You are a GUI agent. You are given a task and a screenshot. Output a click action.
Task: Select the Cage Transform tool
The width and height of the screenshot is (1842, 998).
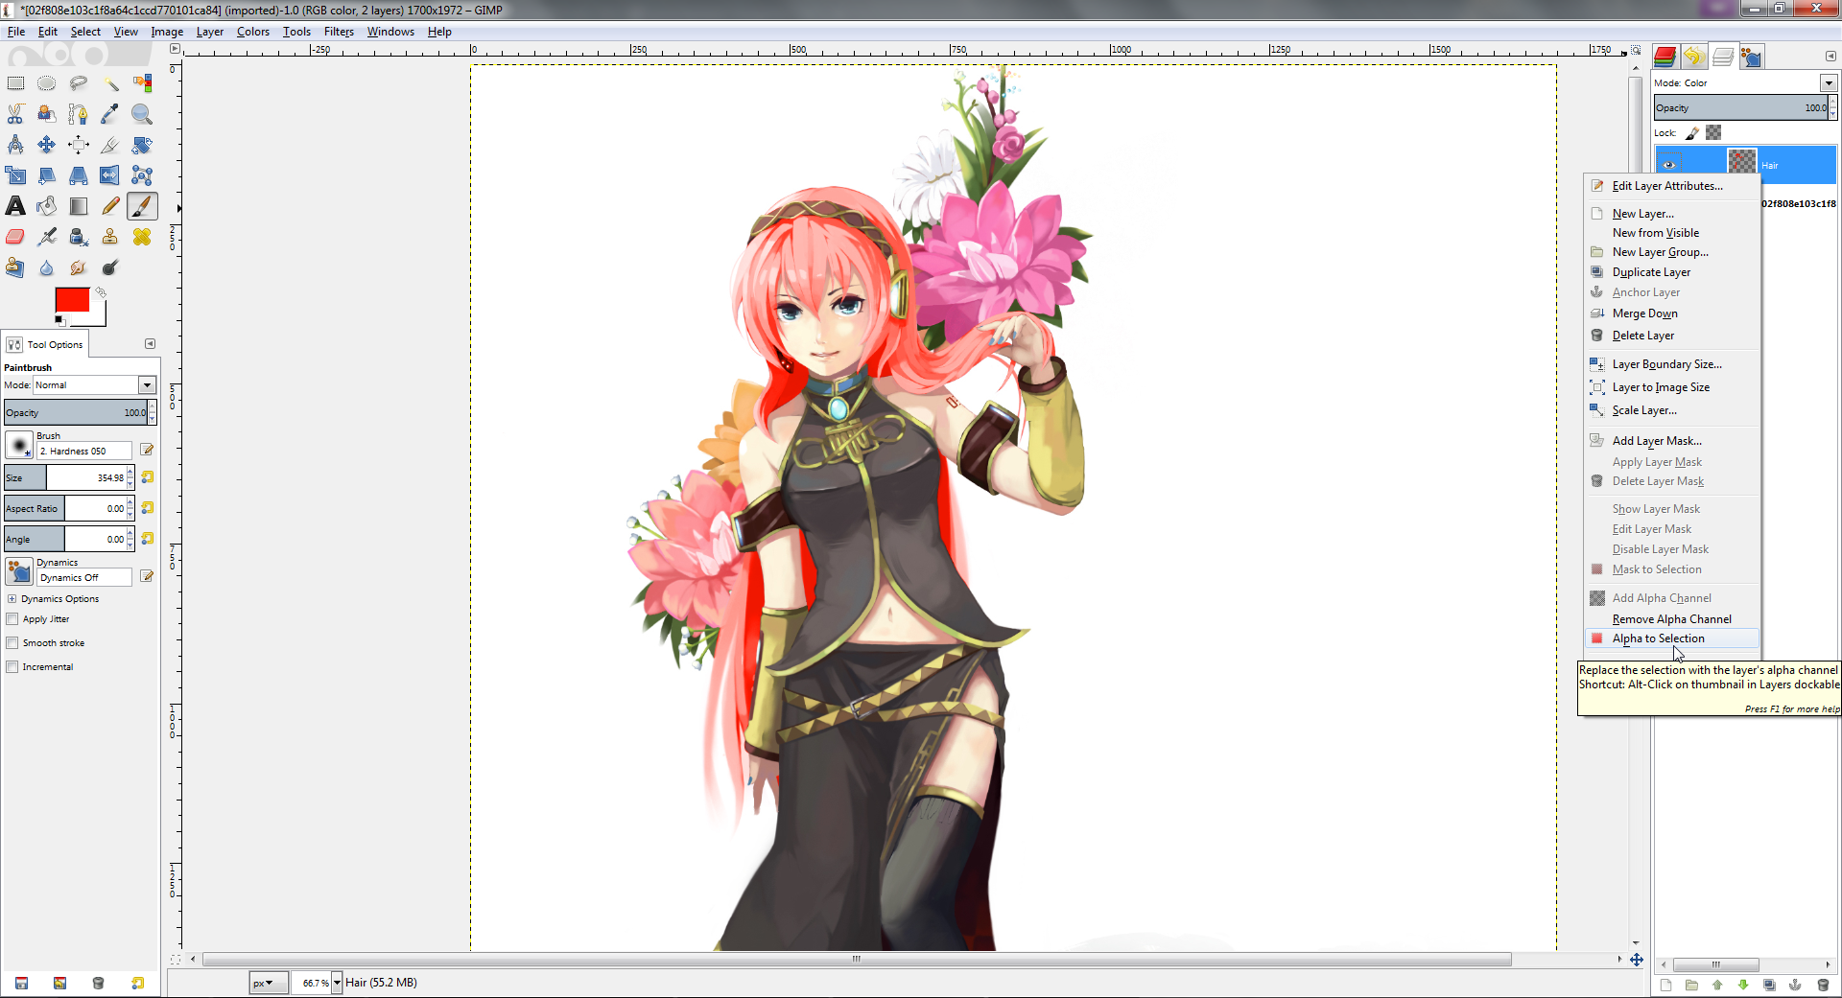click(x=142, y=175)
